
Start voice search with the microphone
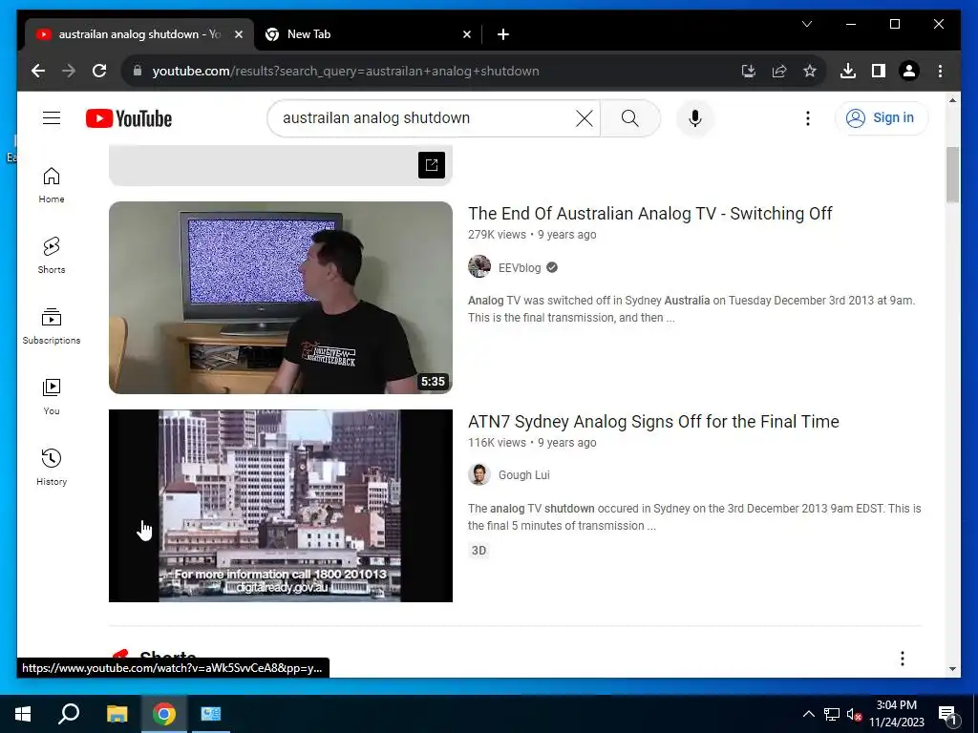click(x=695, y=117)
